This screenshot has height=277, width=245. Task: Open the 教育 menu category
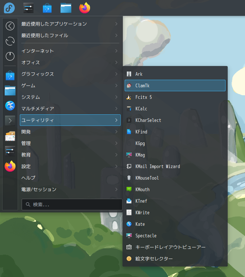[x=70, y=155]
